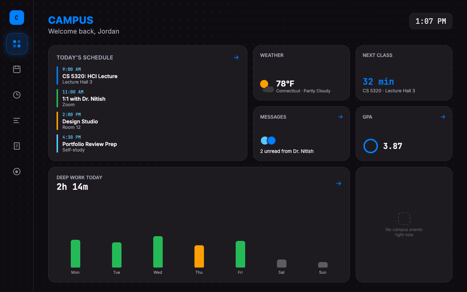Click the 3.87 GPA value

pos(393,146)
